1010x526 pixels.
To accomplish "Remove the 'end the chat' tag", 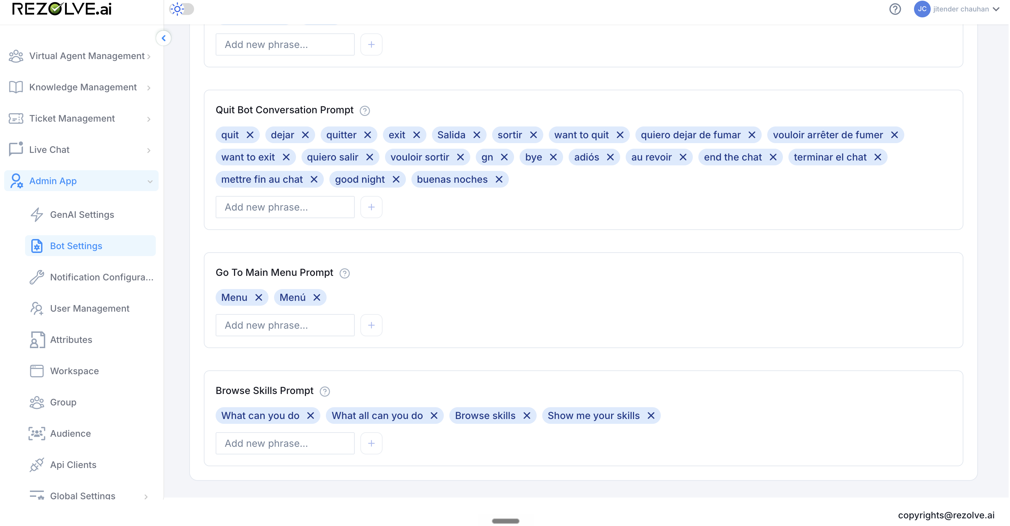I will pyautogui.click(x=773, y=157).
